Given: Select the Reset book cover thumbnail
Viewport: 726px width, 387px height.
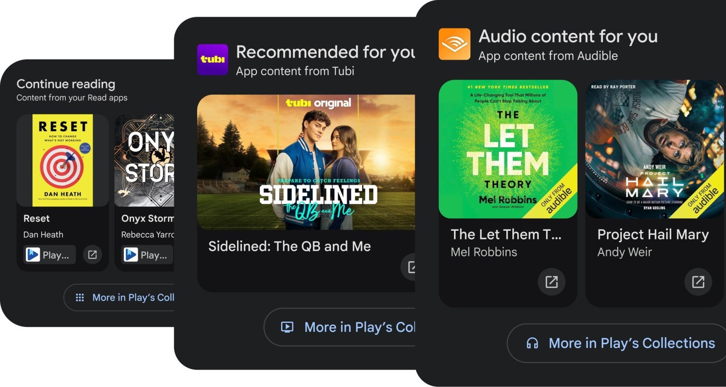Looking at the screenshot, I should click(63, 161).
